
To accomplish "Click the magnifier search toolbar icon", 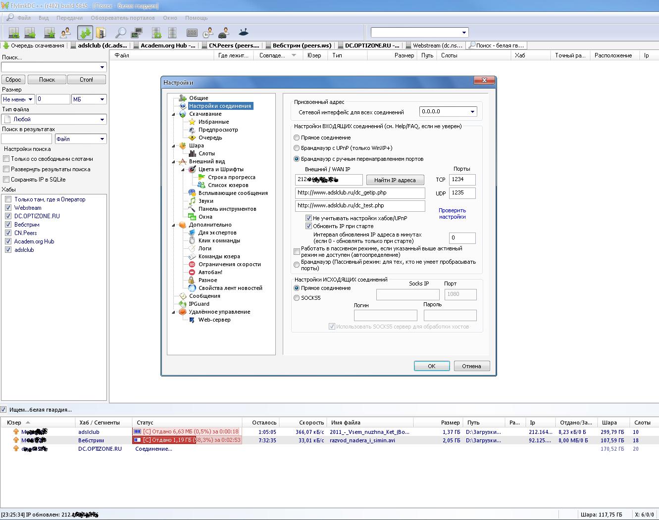I will click(x=120, y=33).
